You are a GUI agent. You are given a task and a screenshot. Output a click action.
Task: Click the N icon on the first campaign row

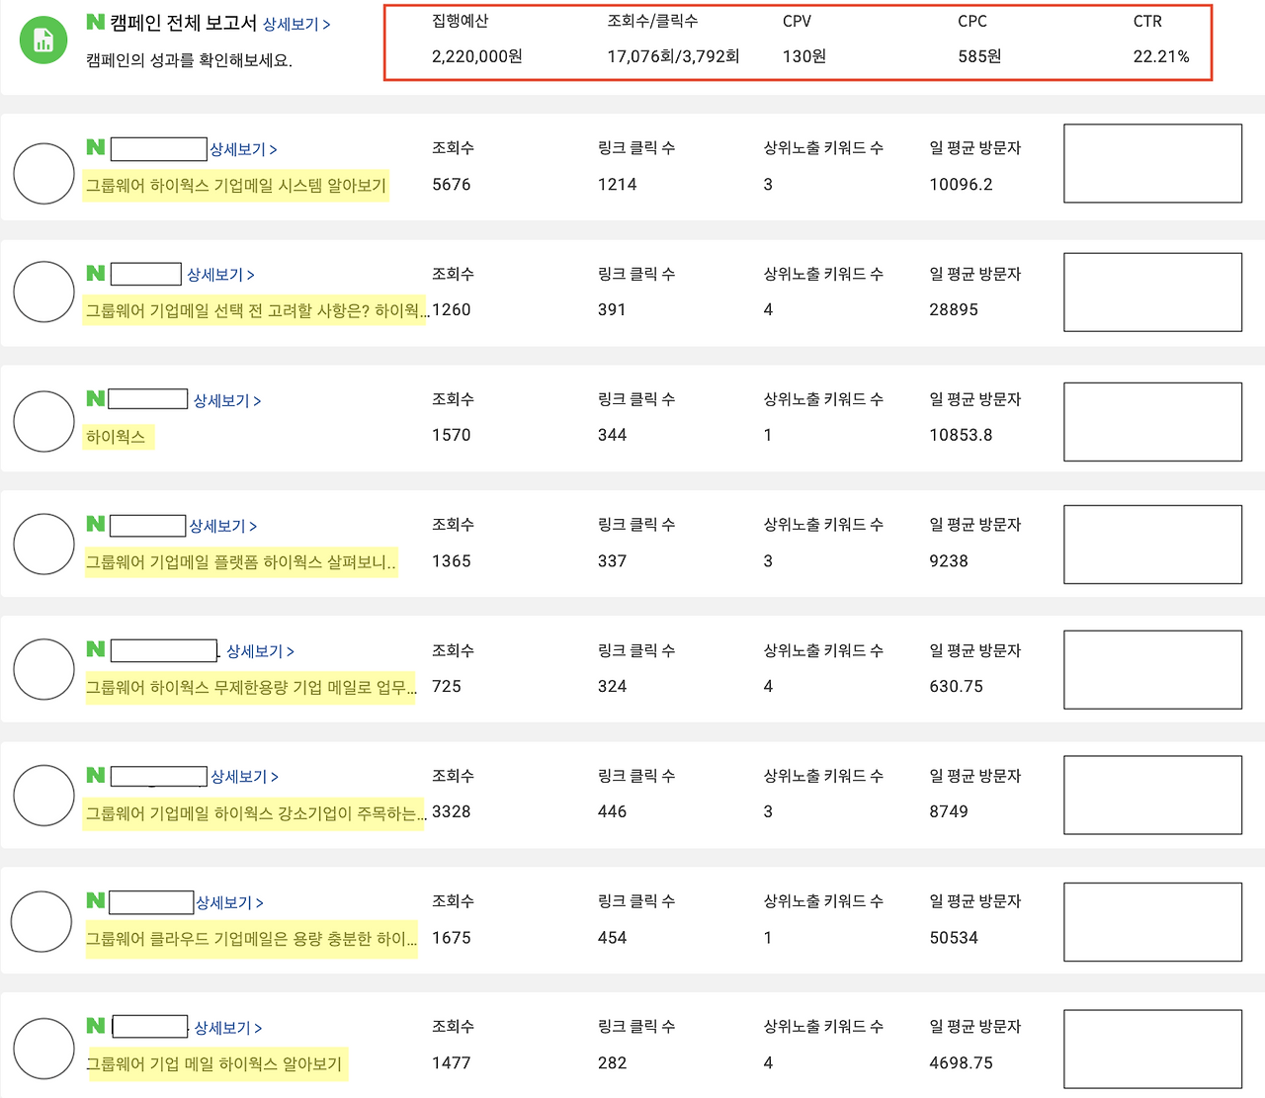pyautogui.click(x=96, y=148)
